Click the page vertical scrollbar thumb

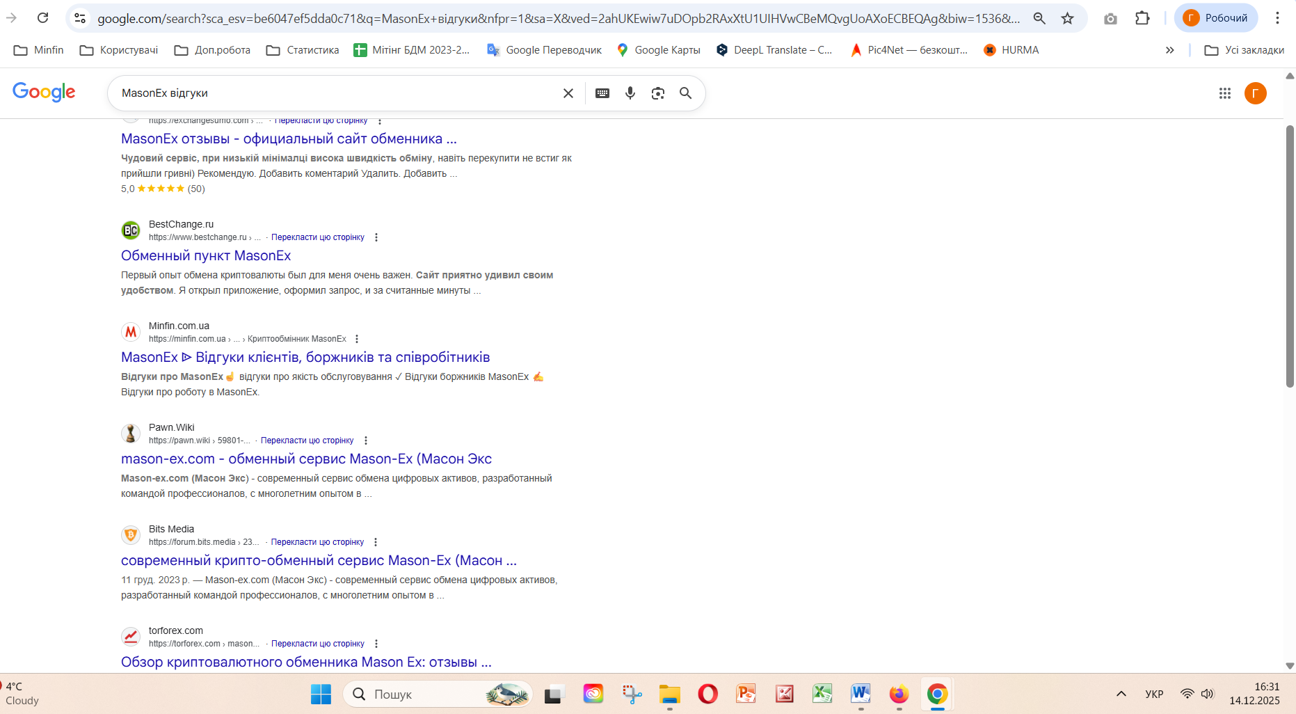pos(1290,256)
